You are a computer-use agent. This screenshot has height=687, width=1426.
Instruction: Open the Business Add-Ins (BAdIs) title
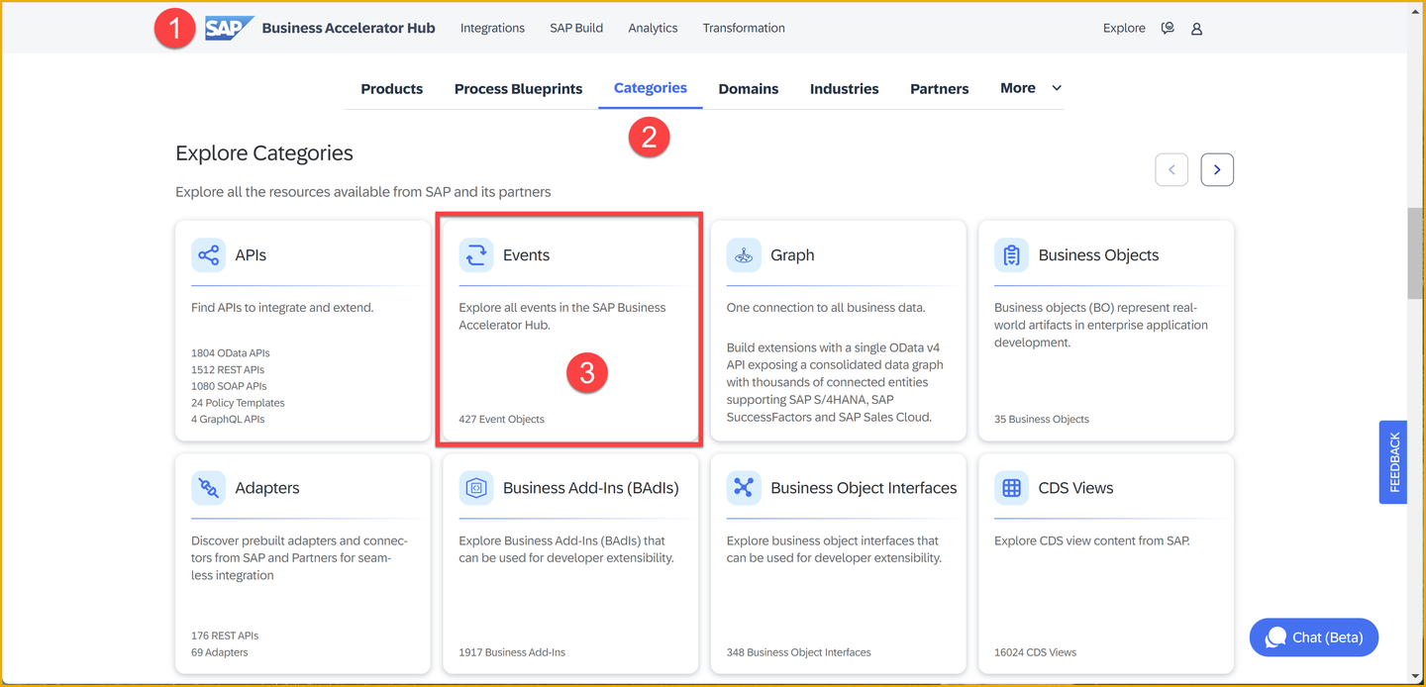[x=591, y=488]
